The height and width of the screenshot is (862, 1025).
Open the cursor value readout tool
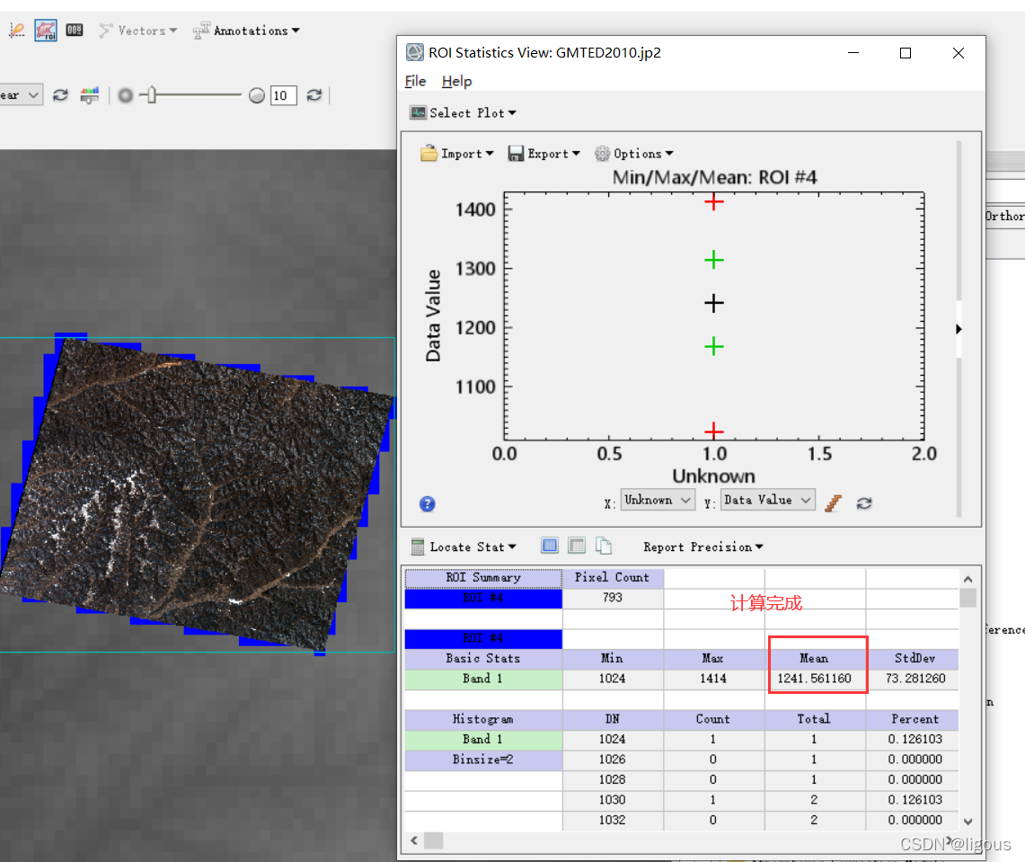pos(75,30)
